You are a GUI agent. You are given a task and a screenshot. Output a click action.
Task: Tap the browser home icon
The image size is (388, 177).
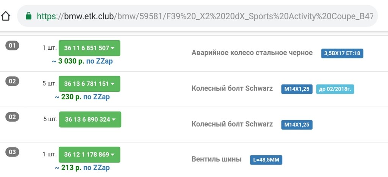(x=6, y=16)
